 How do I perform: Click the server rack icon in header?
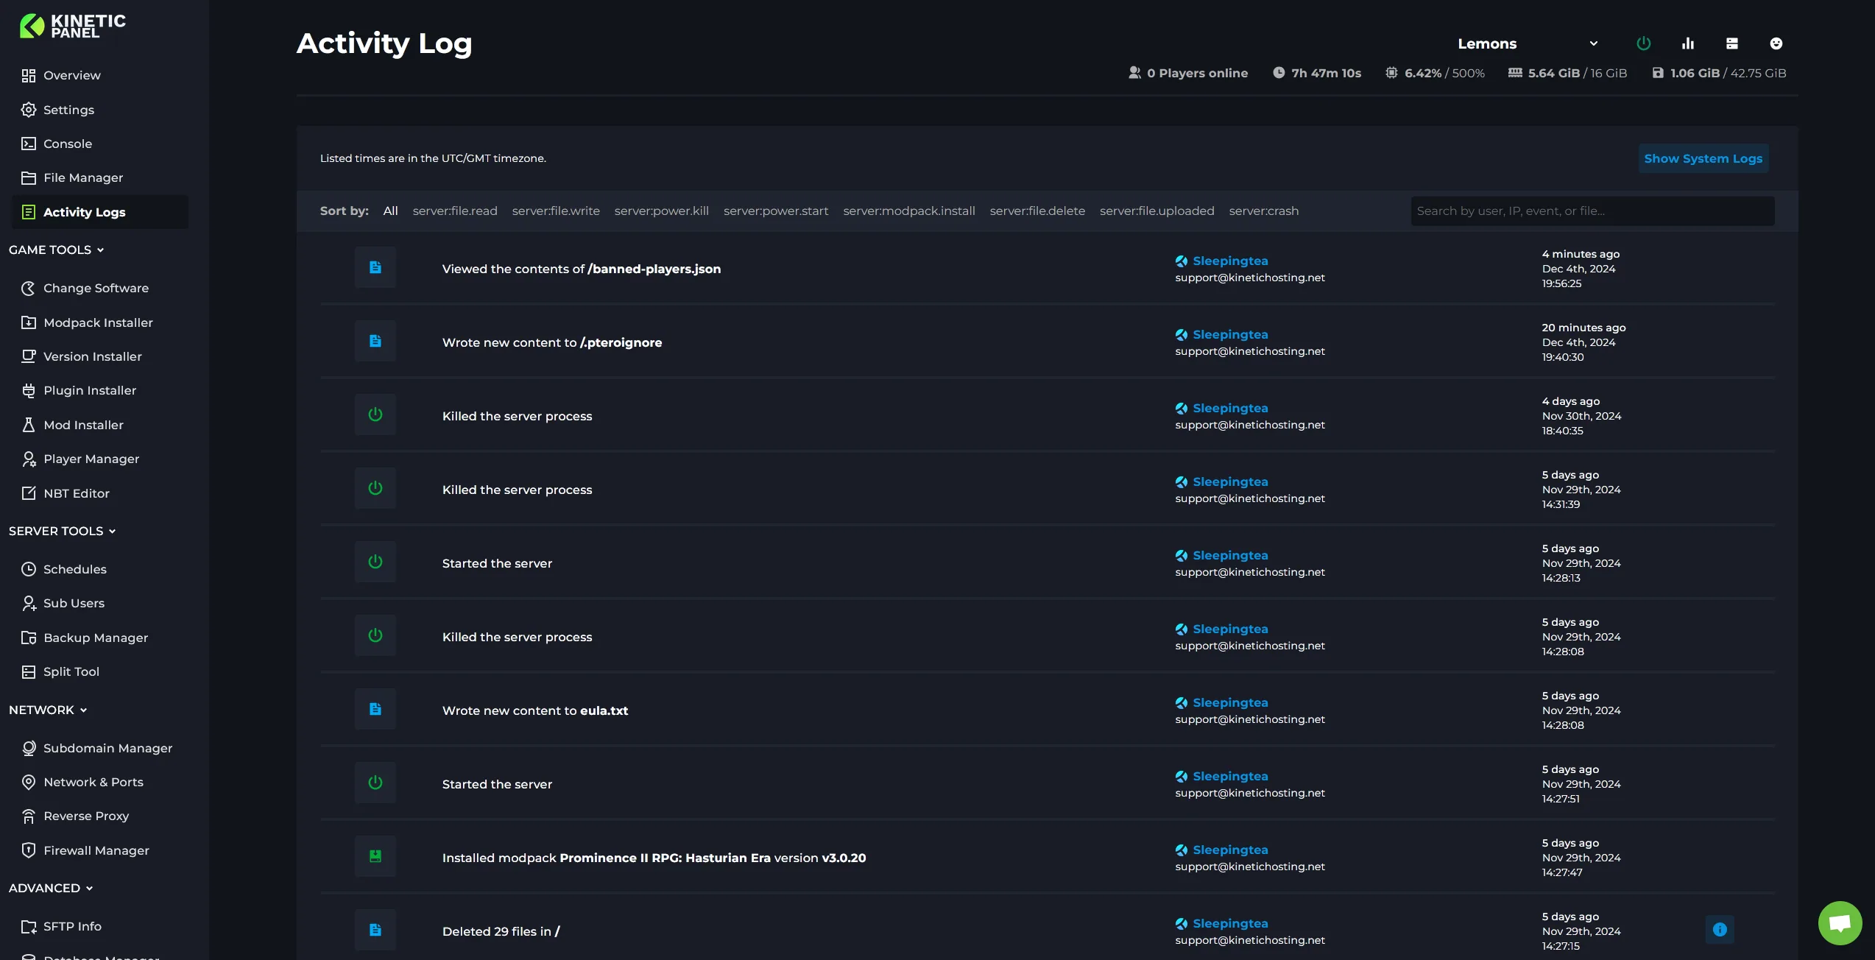click(1732, 43)
